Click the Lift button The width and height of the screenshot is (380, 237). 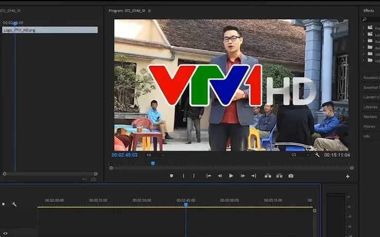point(268,176)
